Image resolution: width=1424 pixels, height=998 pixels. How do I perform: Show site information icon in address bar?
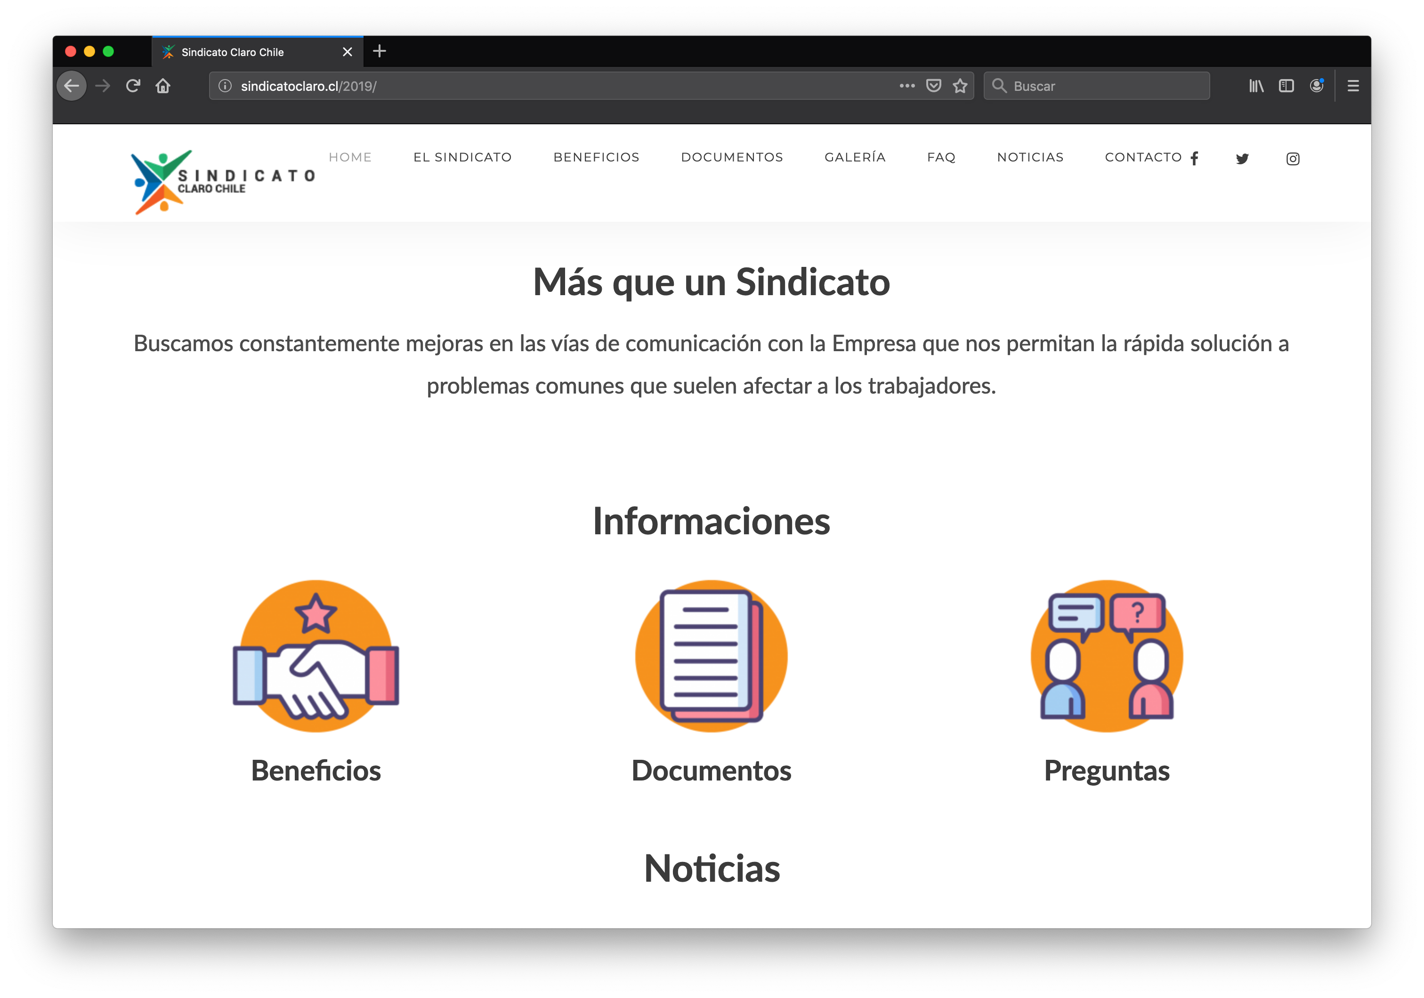click(x=225, y=86)
